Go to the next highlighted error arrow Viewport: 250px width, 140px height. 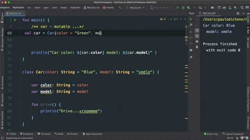point(185,19)
